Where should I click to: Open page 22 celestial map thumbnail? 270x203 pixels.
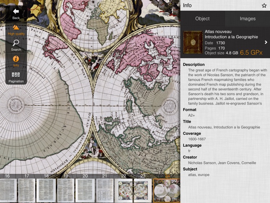pyautogui.click(x=123, y=190)
